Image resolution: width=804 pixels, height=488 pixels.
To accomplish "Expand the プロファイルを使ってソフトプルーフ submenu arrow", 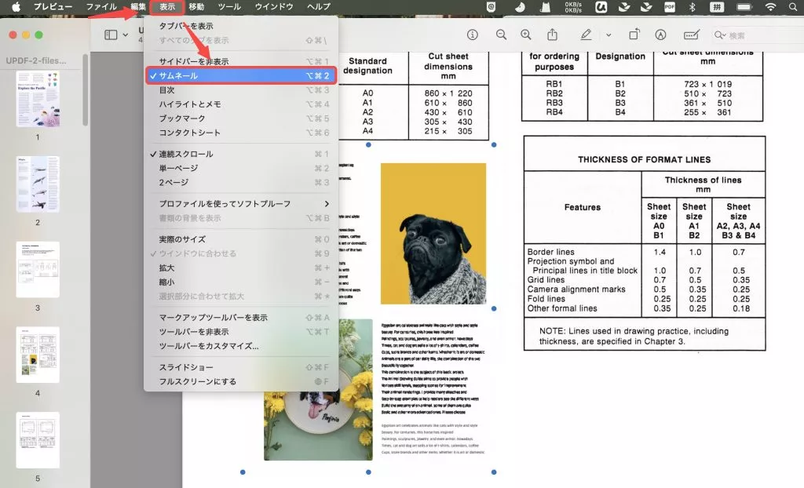I will (x=327, y=203).
